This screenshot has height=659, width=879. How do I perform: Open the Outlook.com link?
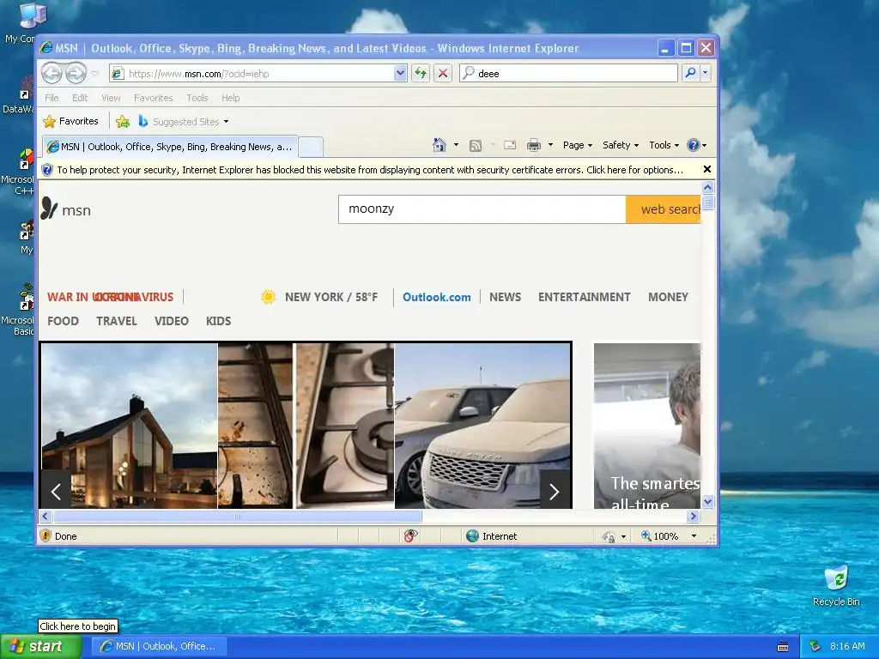(437, 297)
